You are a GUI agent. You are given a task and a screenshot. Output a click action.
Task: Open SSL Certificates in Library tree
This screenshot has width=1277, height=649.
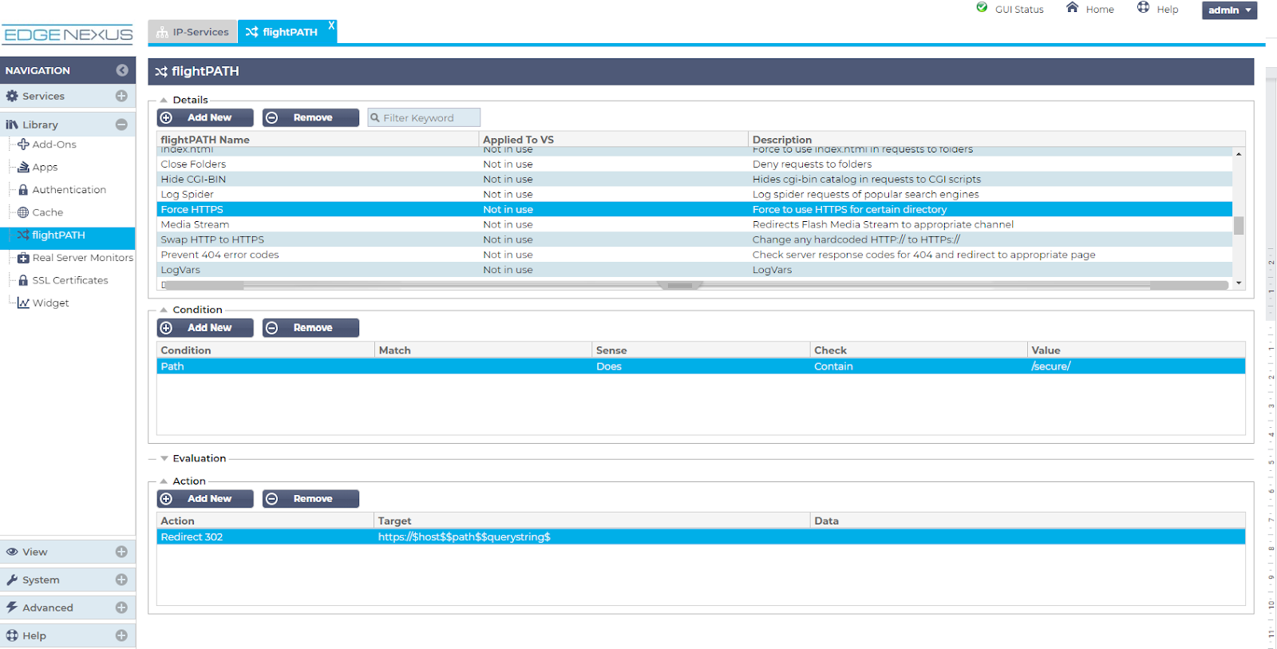69,280
